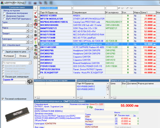Click the № за поръчка column header
This screenshot has height=128, width=160.
coord(113,12)
